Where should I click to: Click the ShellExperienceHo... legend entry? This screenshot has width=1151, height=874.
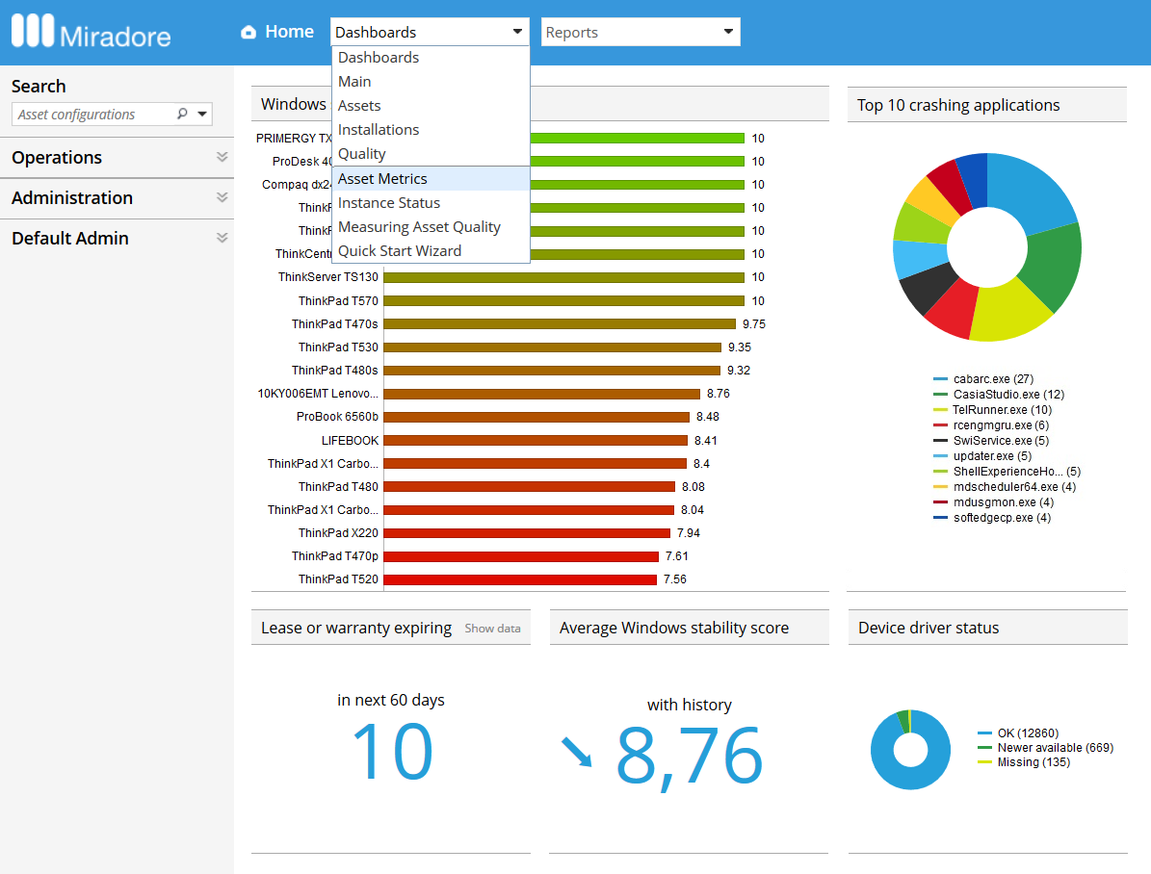[1007, 472]
